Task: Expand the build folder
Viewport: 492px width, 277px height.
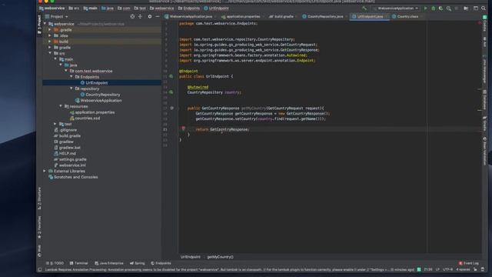Action: (x=49, y=42)
